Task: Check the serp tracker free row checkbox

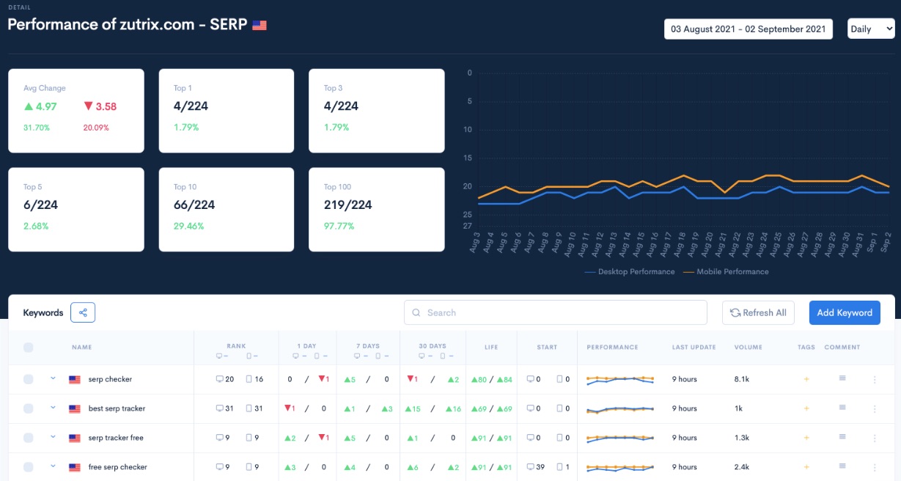Action: (29, 438)
